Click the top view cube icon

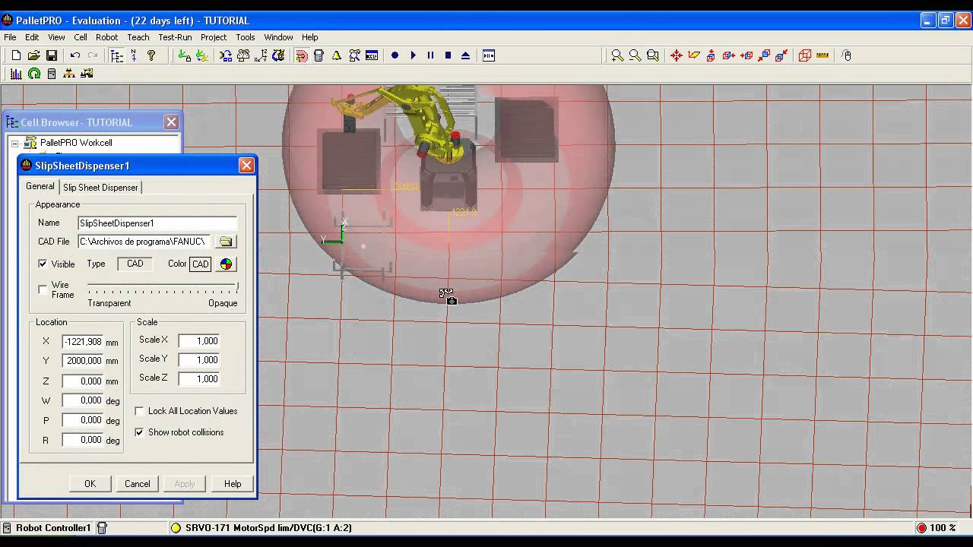point(711,55)
